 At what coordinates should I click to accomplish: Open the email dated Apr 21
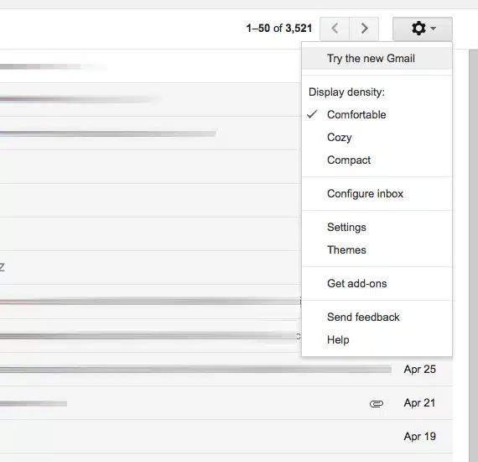(x=226, y=402)
